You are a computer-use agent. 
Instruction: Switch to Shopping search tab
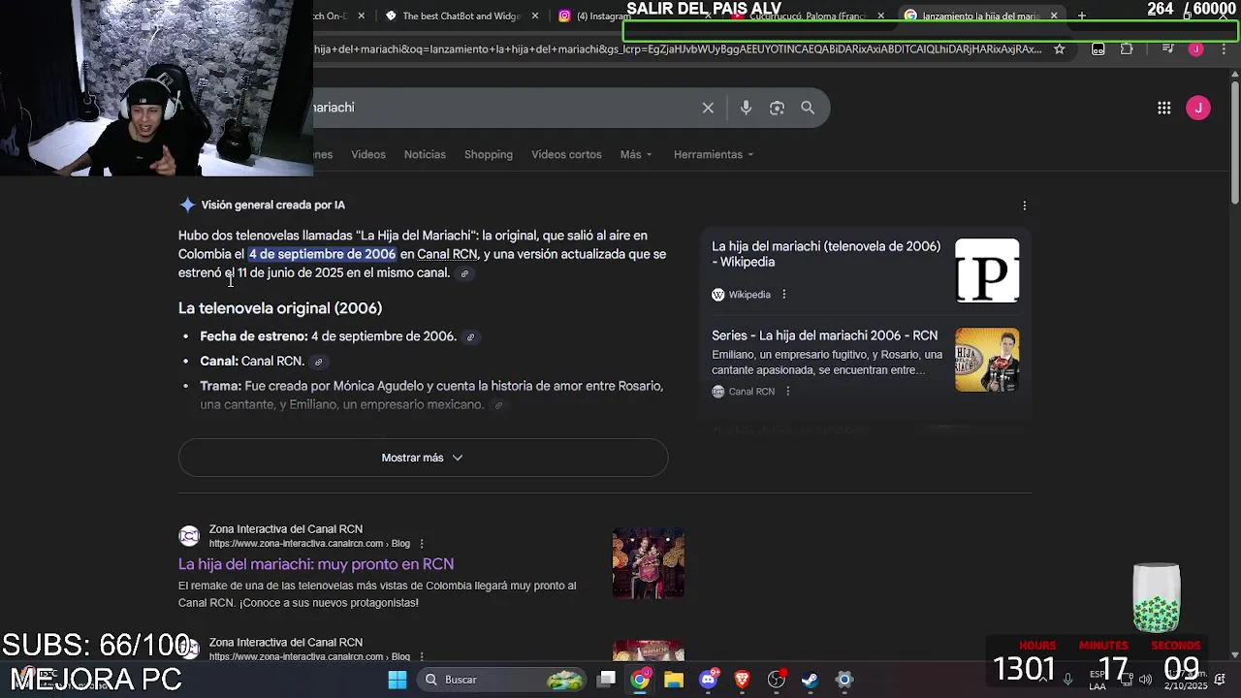pos(489,154)
